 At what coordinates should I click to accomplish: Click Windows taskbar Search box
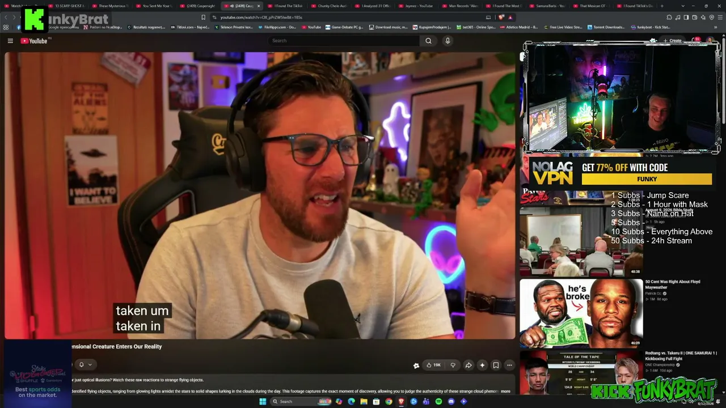coord(301,402)
